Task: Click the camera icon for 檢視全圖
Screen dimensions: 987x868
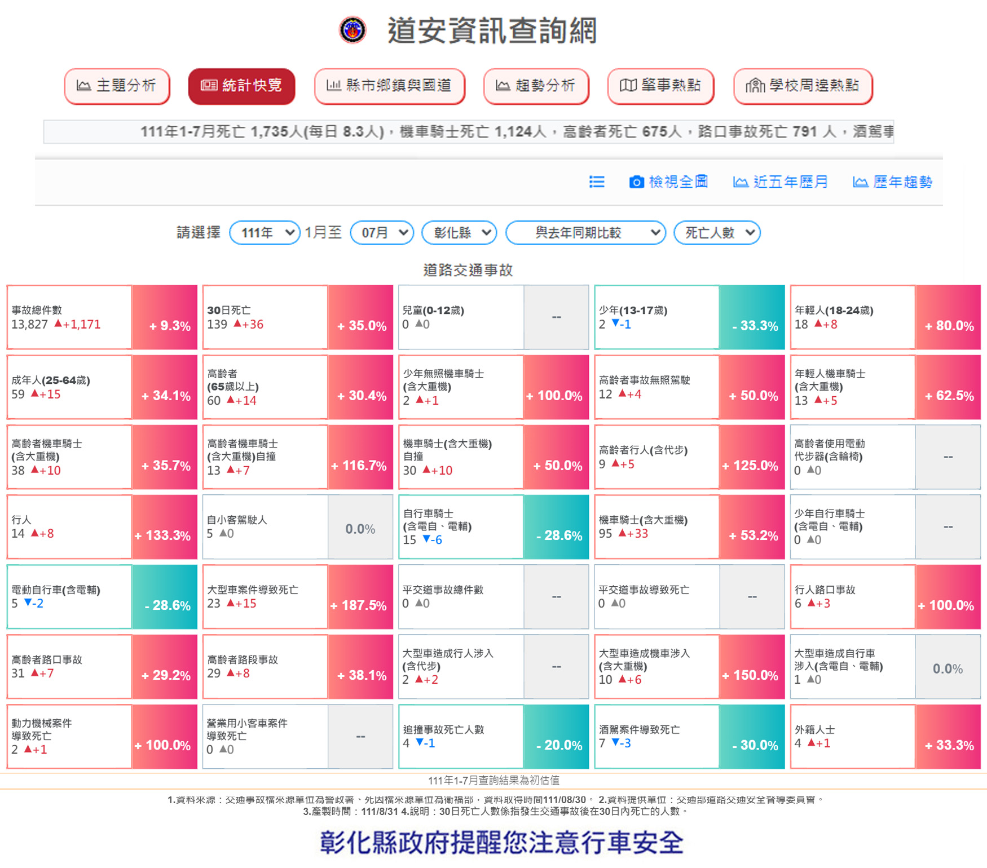Action: 636,182
